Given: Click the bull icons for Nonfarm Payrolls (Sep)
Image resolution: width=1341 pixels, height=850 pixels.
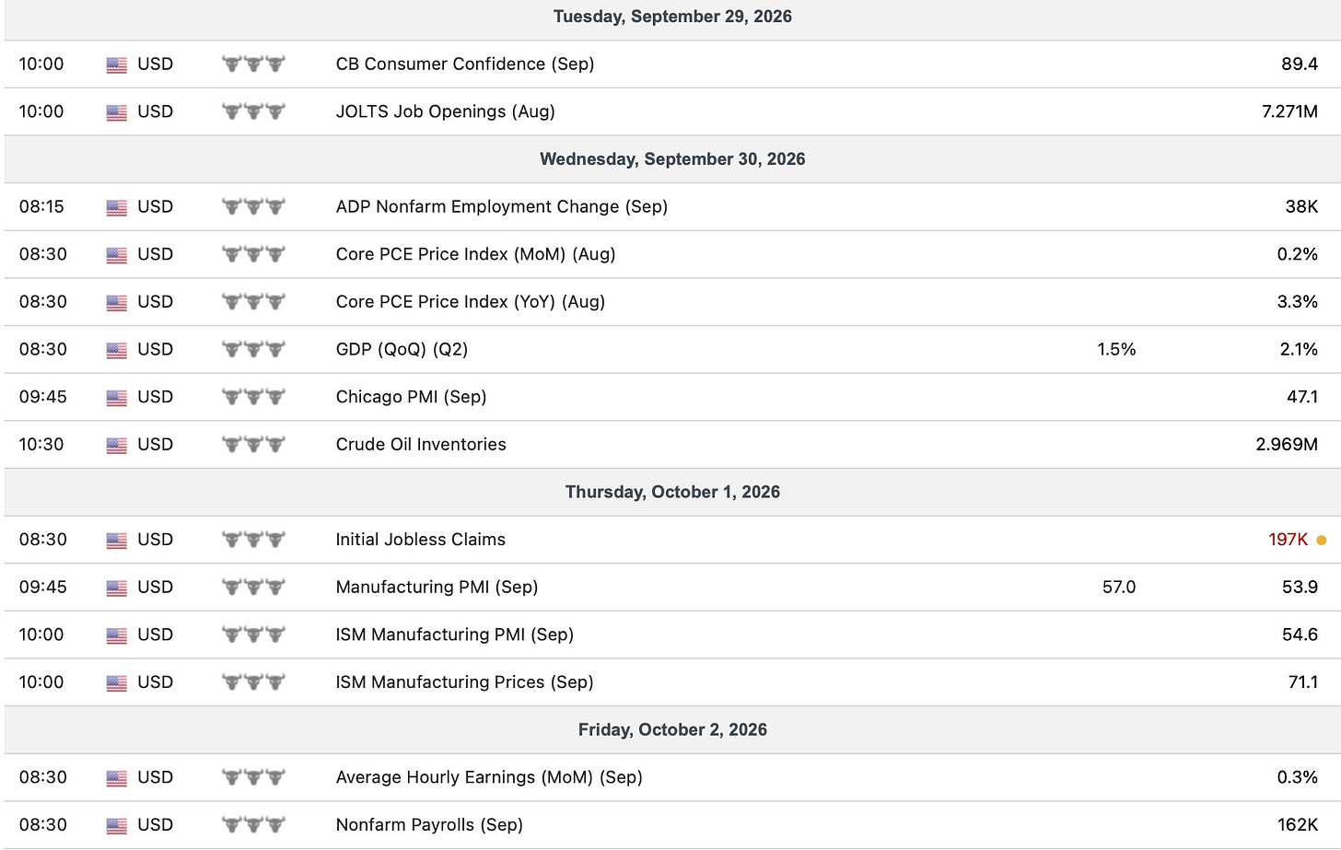Looking at the screenshot, I should point(253,824).
